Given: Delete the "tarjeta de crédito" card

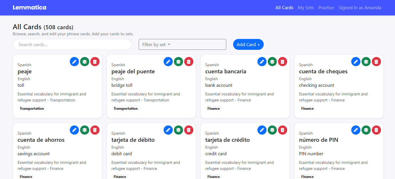Looking at the screenshot, I should click(x=283, y=130).
